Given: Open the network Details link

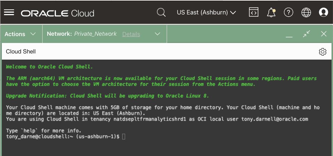Looking at the screenshot, I should click(131, 34).
